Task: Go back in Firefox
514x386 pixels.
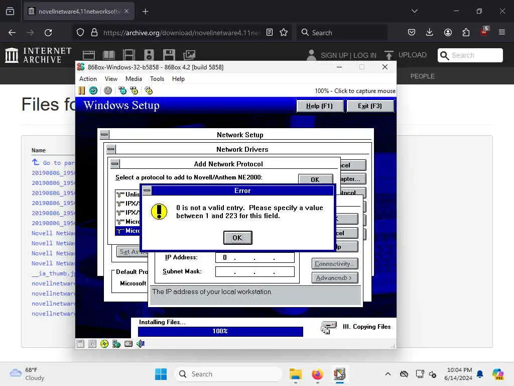Action: pyautogui.click(x=12, y=33)
